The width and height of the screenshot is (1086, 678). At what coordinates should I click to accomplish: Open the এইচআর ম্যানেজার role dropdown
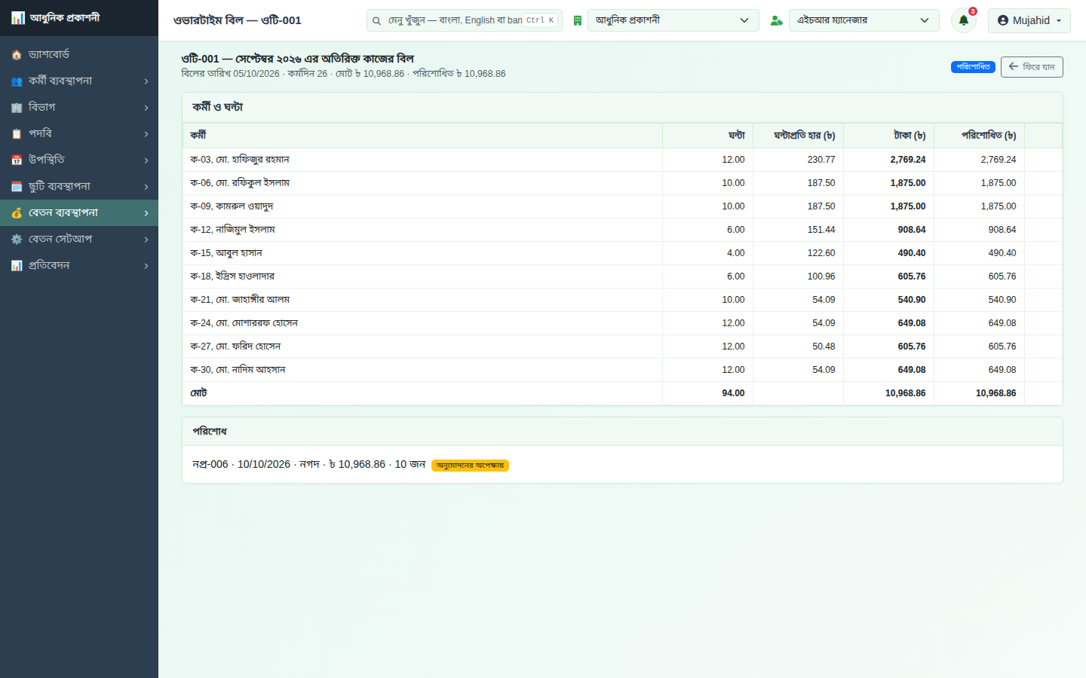pyautogui.click(x=864, y=20)
